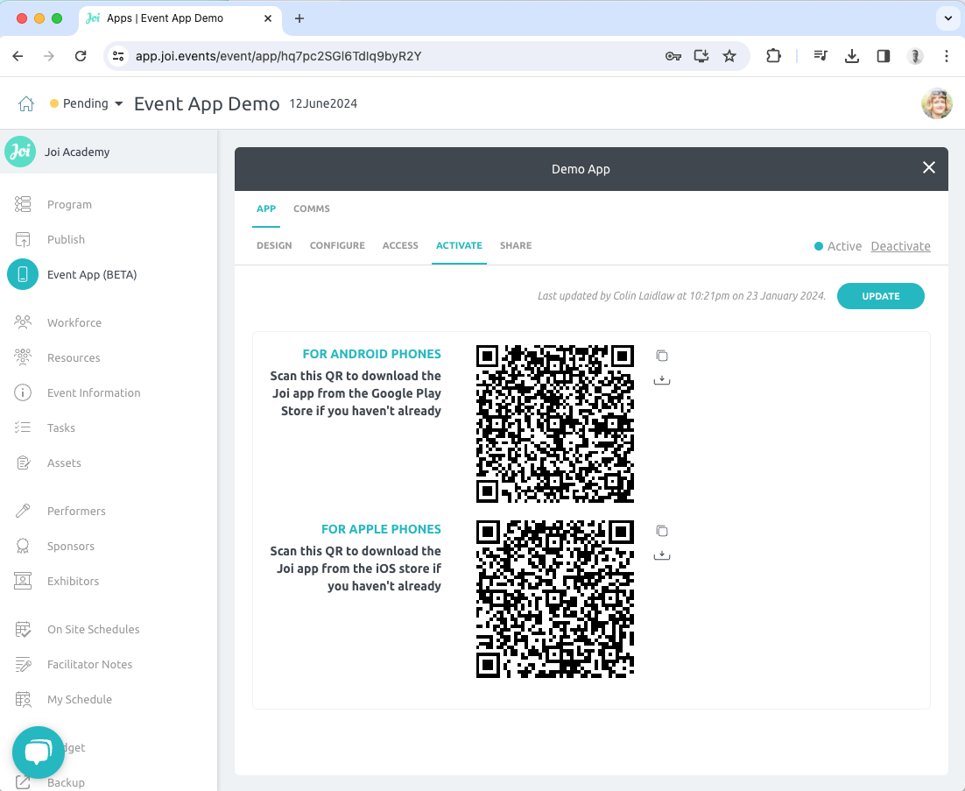Click the UPDATE button
Viewport: 965px width, 791px height.
[x=881, y=296]
